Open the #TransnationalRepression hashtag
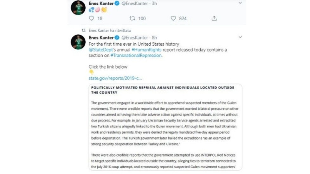310x174 pixels. (136, 55)
